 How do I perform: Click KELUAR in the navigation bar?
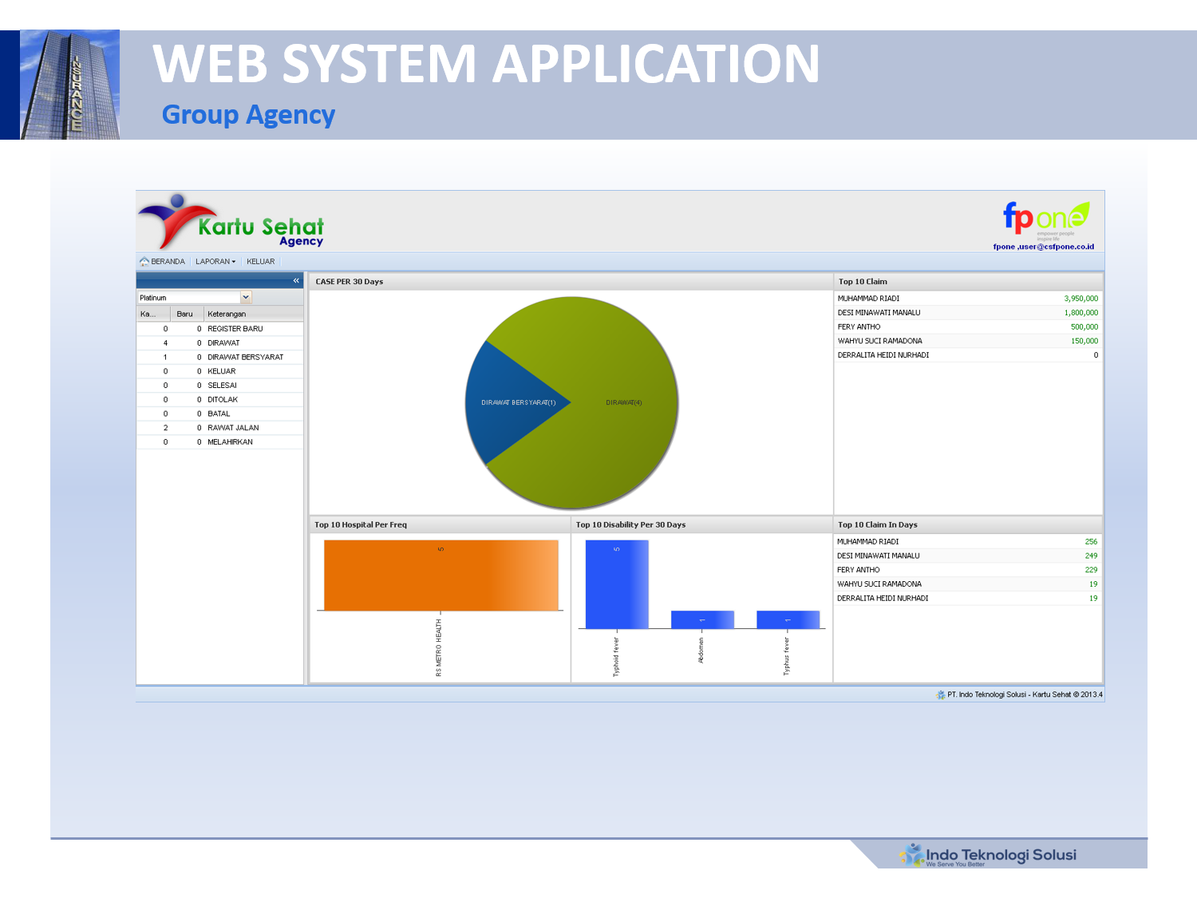(260, 262)
